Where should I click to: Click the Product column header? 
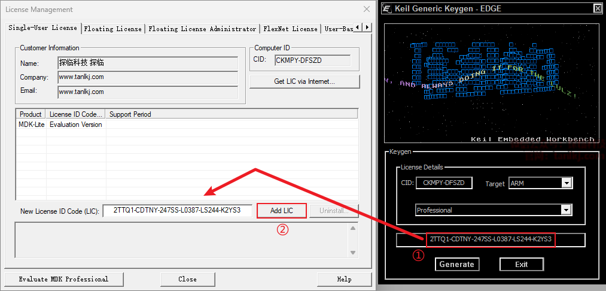[31, 114]
